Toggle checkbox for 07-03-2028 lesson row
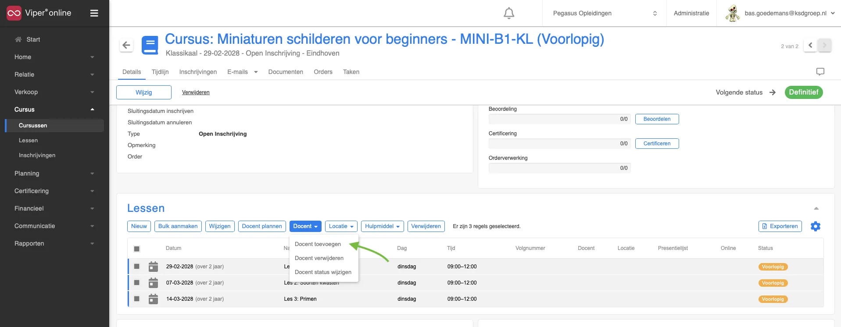This screenshot has width=841, height=327. tap(137, 282)
